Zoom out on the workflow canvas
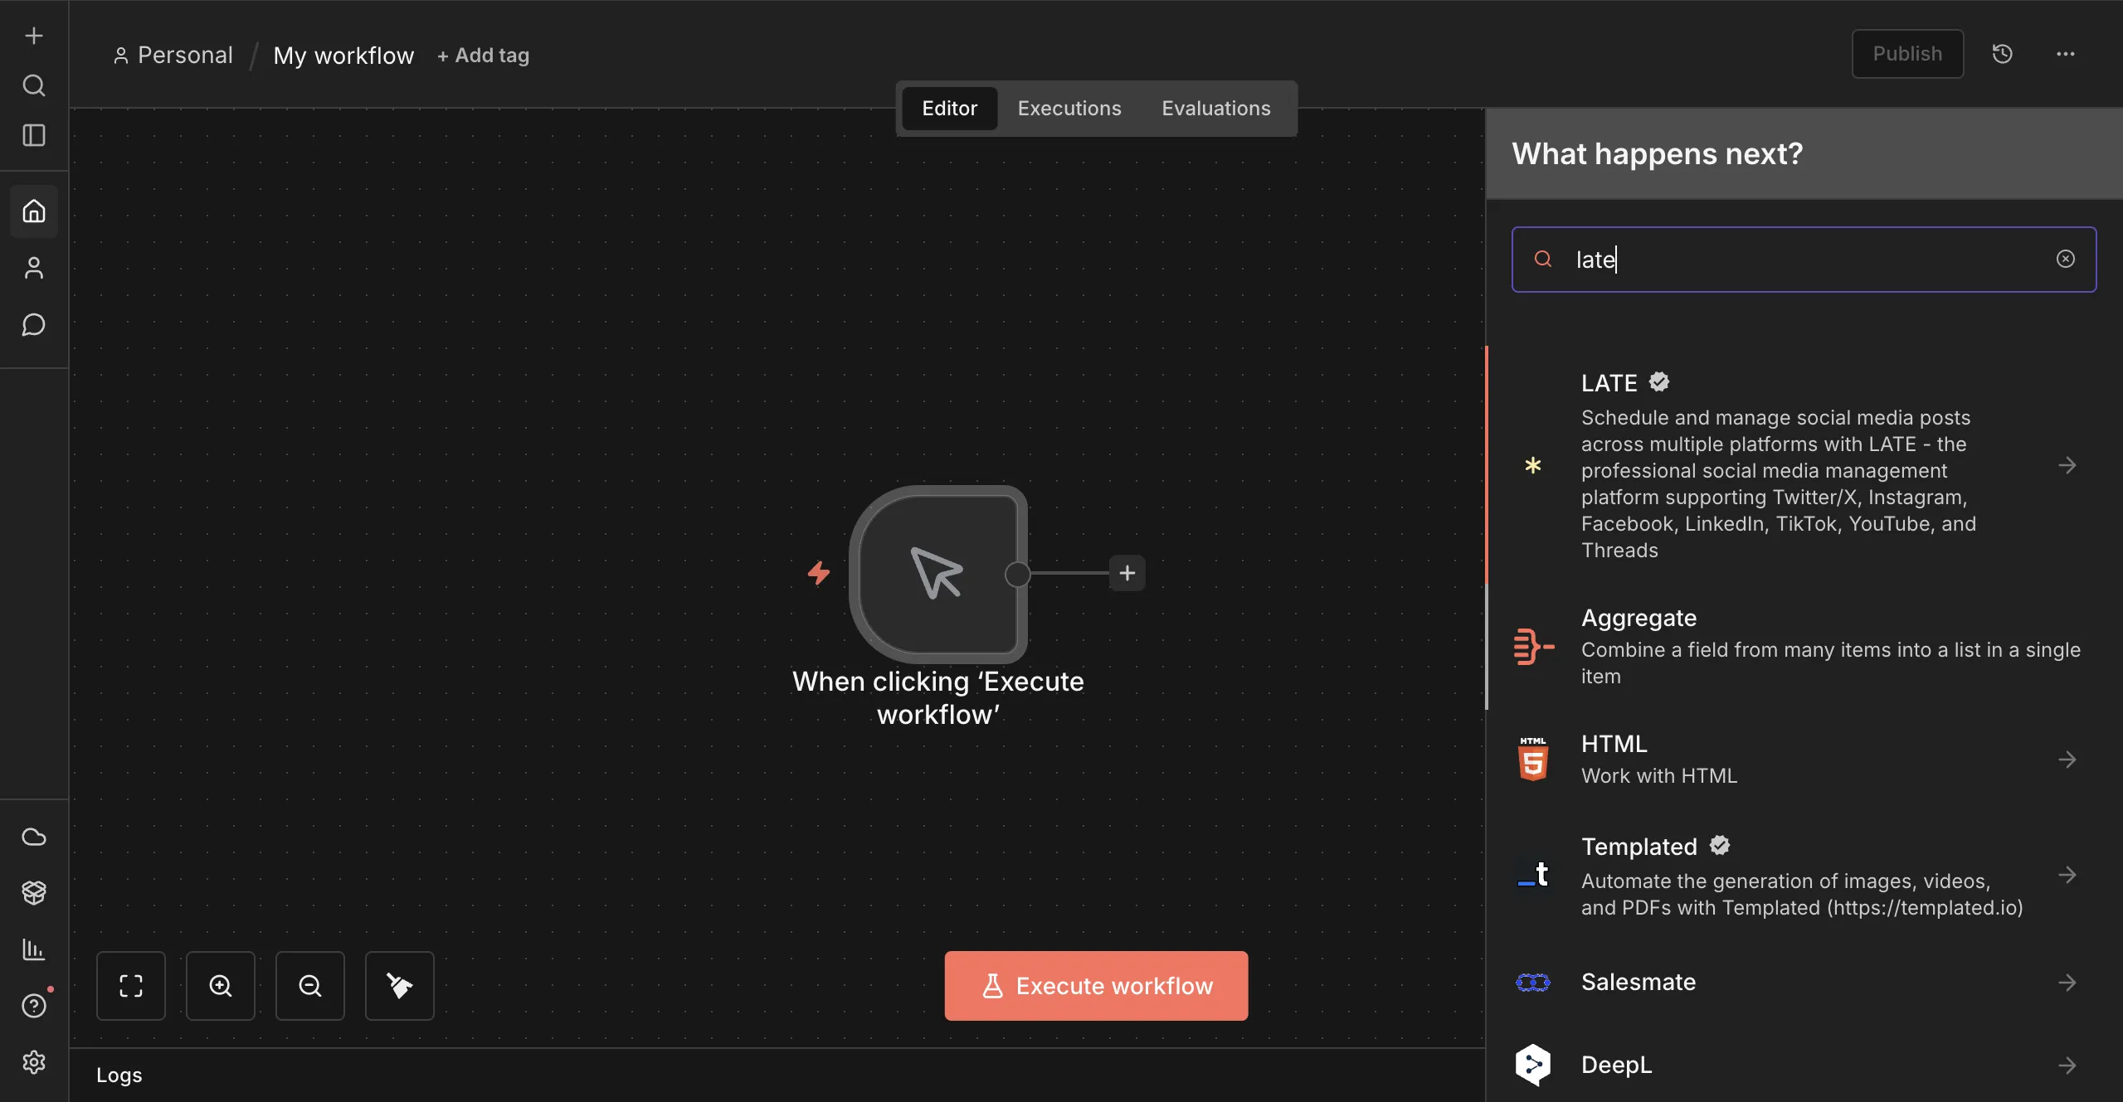 tap(309, 986)
